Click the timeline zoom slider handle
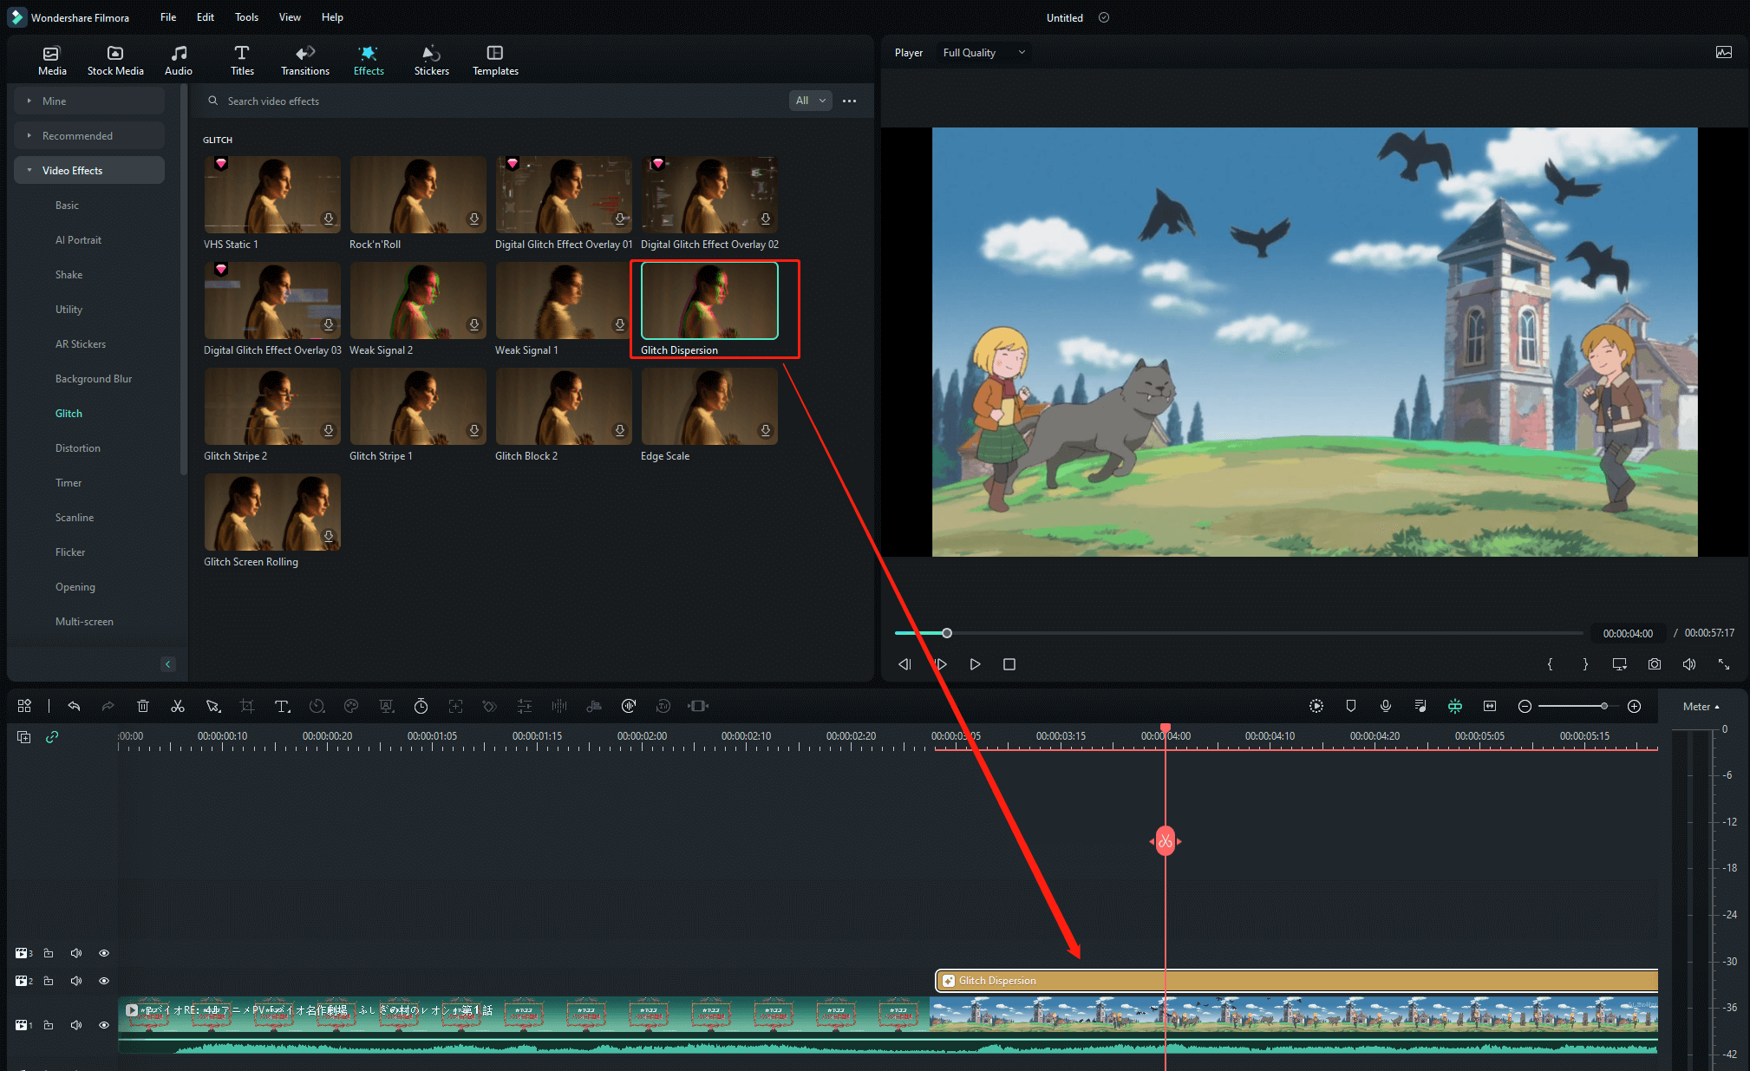Screen dimensions: 1750x1071 pyautogui.click(x=1603, y=706)
